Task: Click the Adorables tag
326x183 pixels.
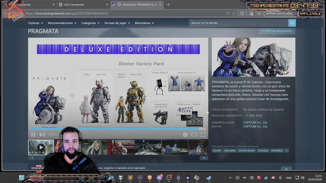Action: click(x=230, y=150)
